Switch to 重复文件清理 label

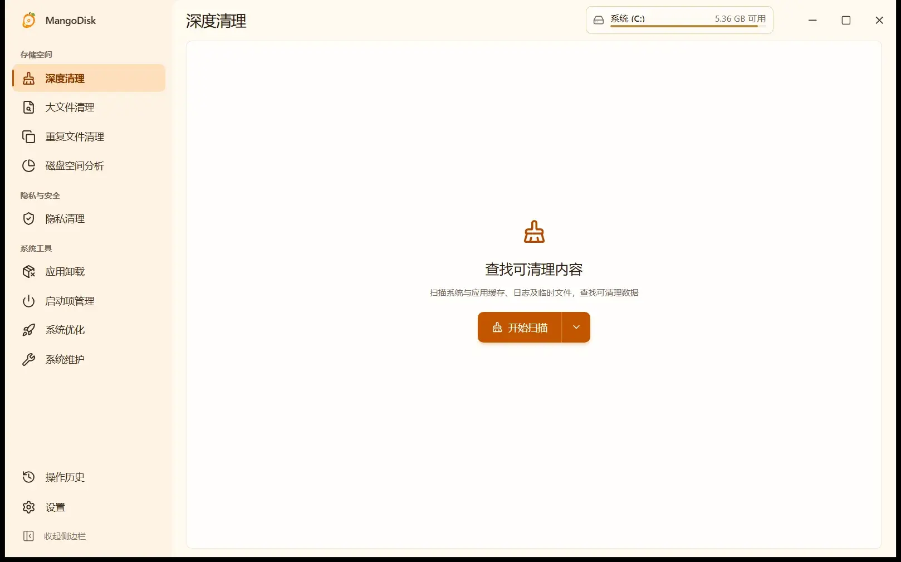75,136
